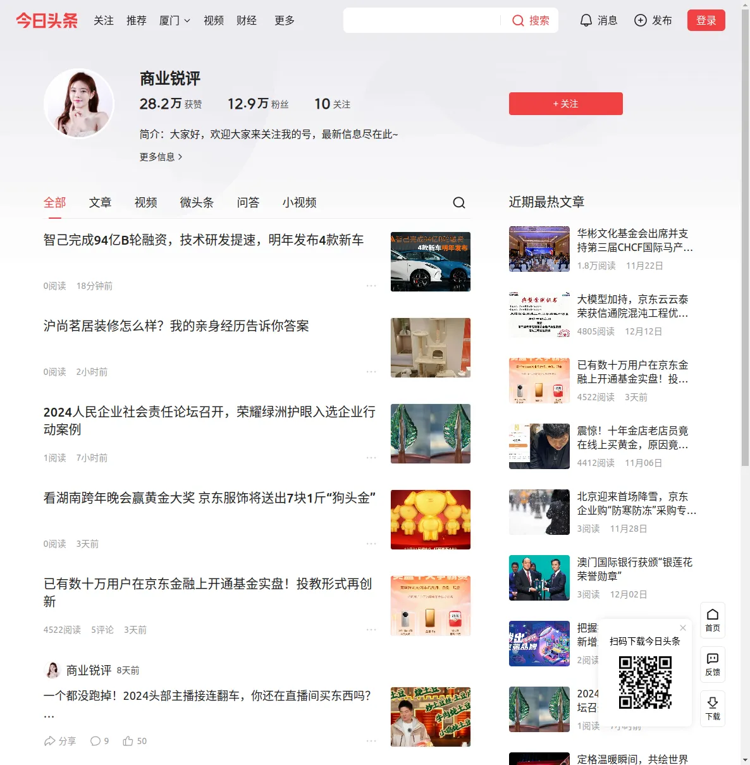The width and height of the screenshot is (750, 765).
Task: Open the 视频 nav item in top bar
Action: click(214, 21)
